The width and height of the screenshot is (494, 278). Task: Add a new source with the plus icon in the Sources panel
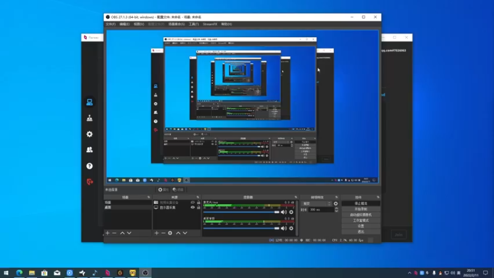[x=157, y=233]
